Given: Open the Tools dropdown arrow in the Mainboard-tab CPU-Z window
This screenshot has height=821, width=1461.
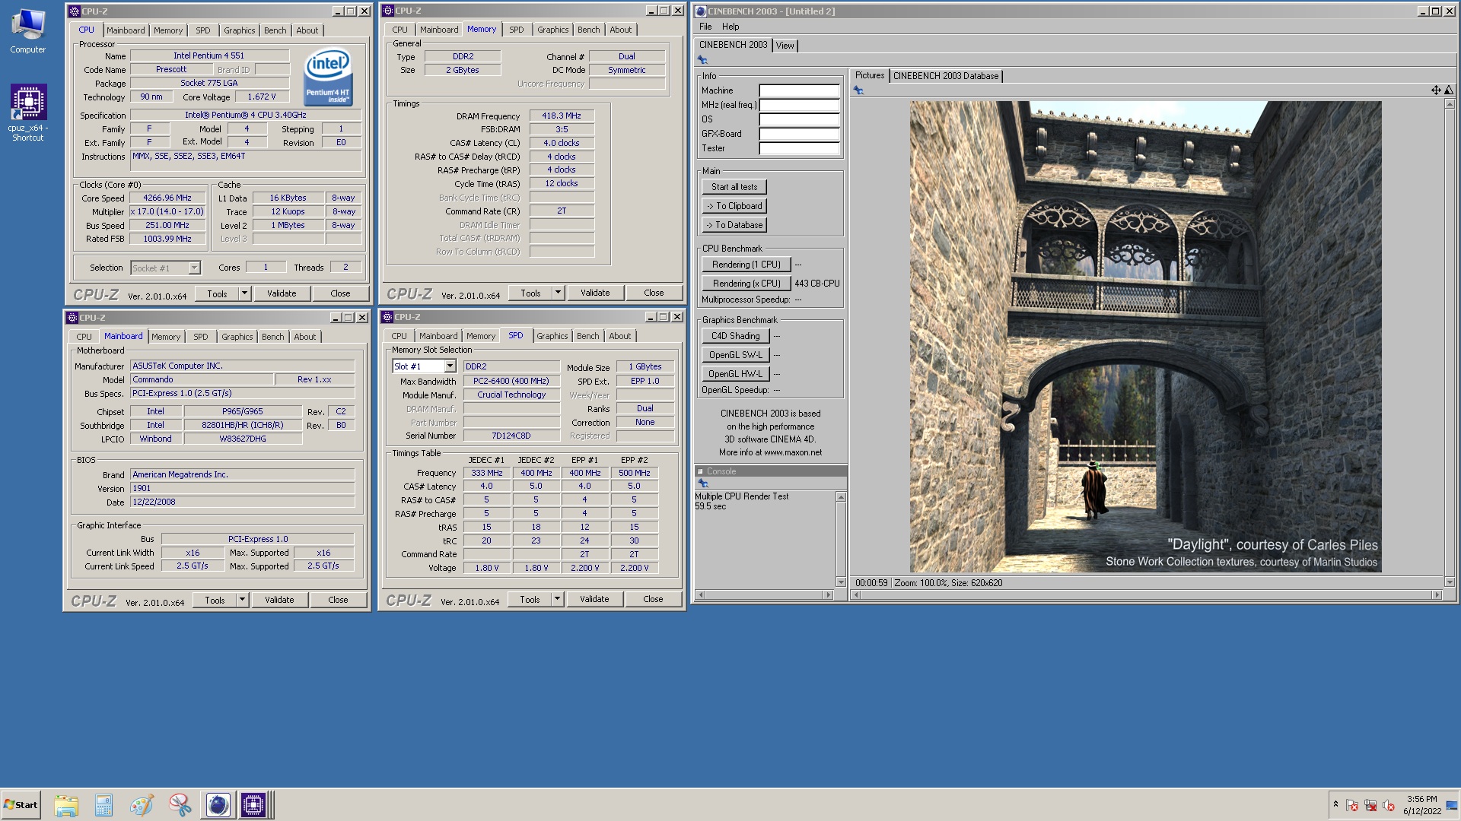Looking at the screenshot, I should (x=242, y=600).
